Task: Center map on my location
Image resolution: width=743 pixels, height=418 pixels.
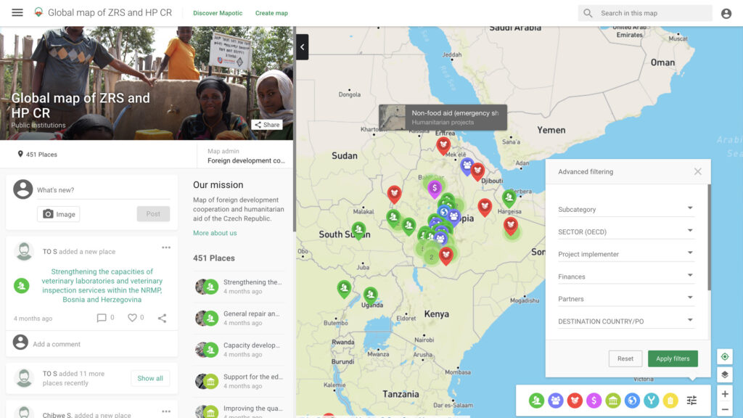Action: click(725, 356)
